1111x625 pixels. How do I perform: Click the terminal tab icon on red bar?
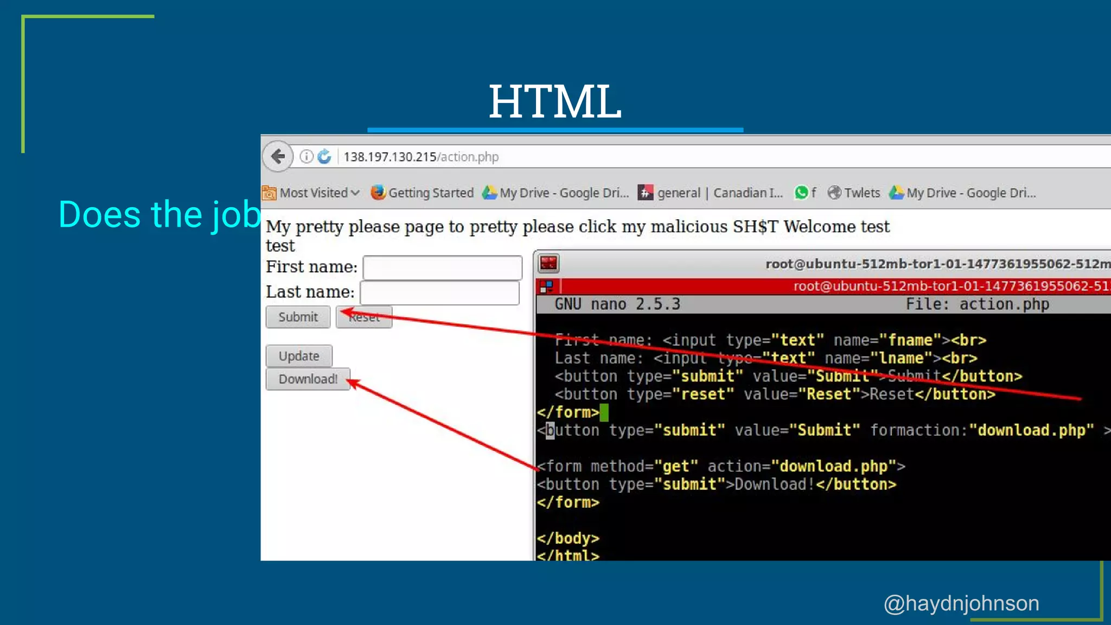(546, 286)
